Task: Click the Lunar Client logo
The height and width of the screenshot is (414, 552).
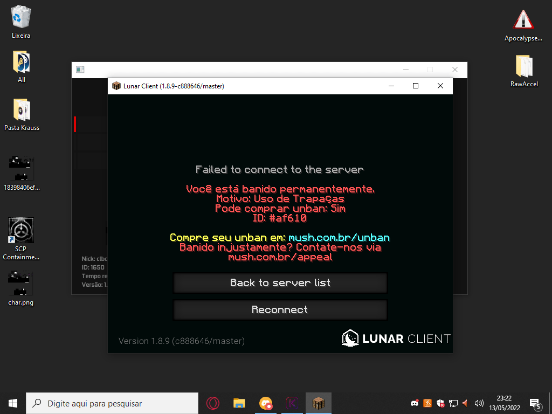Action: tap(396, 339)
